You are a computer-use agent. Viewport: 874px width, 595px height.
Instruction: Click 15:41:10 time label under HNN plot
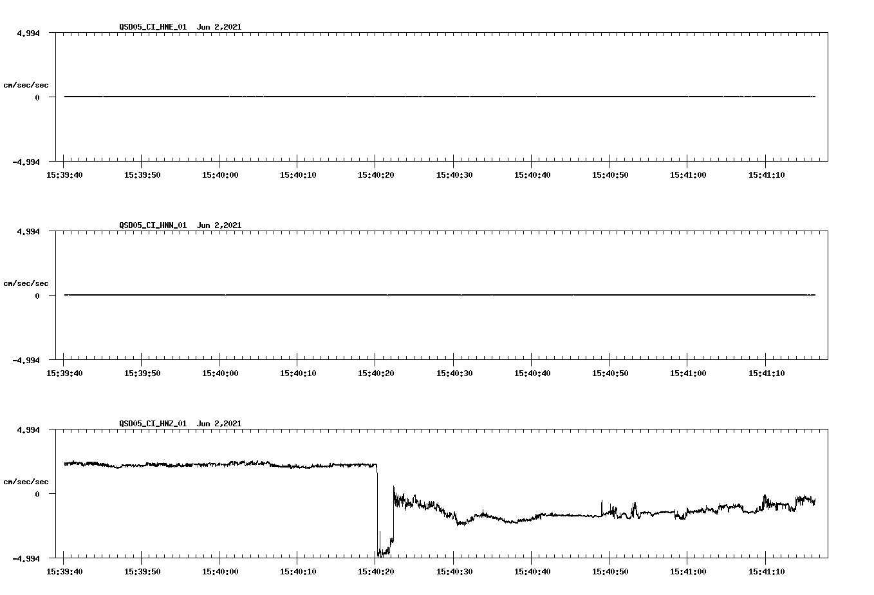pyautogui.click(x=766, y=373)
